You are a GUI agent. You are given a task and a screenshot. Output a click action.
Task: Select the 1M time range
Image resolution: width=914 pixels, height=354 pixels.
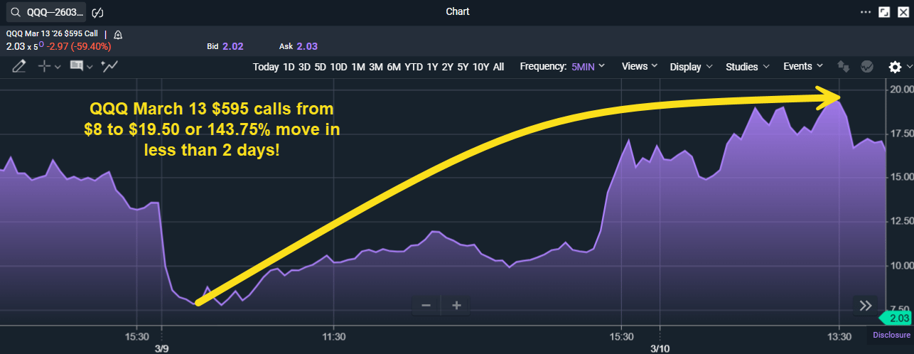coord(358,67)
